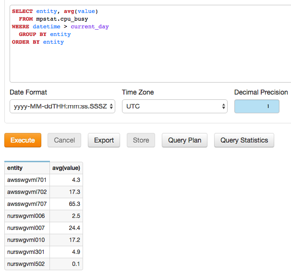This screenshot has height=276, width=291.
Task: Select cell nurswgvml007
Action: (27, 228)
